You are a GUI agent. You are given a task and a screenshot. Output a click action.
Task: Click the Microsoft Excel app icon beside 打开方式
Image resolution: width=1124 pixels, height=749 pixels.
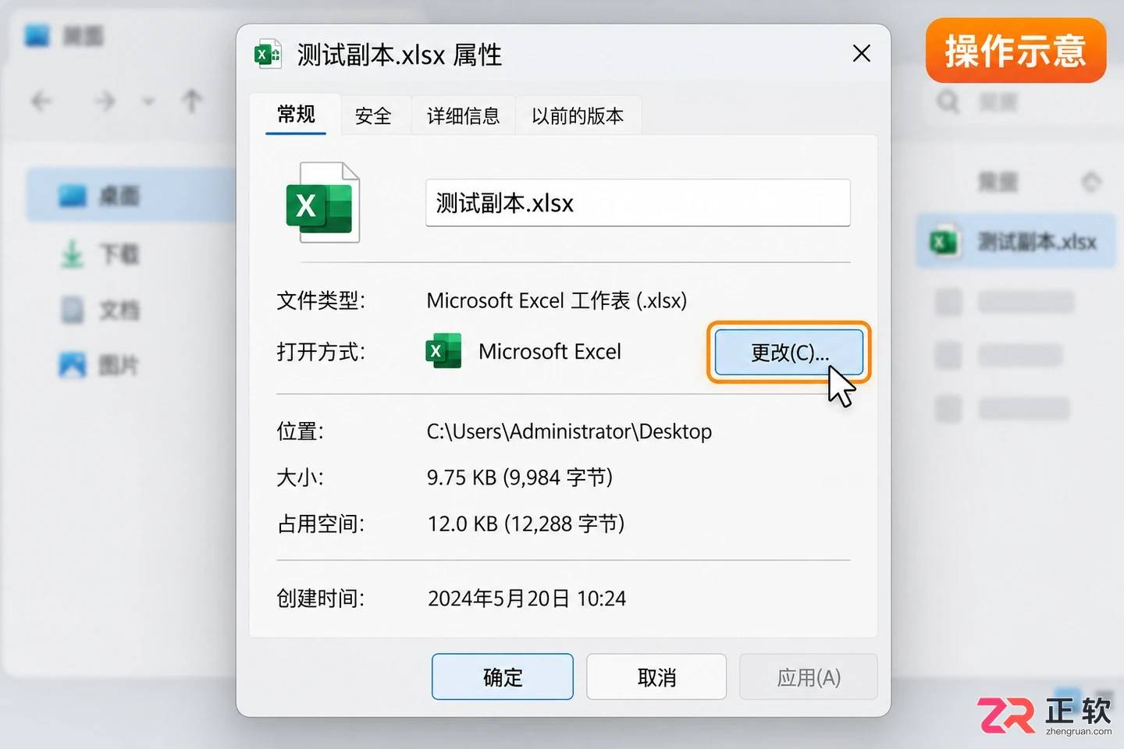[443, 351]
